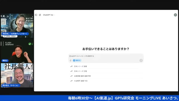Click the QR code in top video
Viewport: 179px width, 101px height.
click(x=3, y=22)
